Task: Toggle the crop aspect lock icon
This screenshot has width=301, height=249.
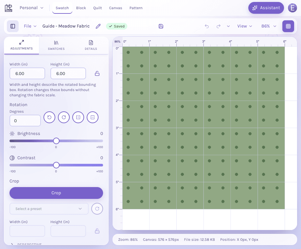Action: pos(97,231)
